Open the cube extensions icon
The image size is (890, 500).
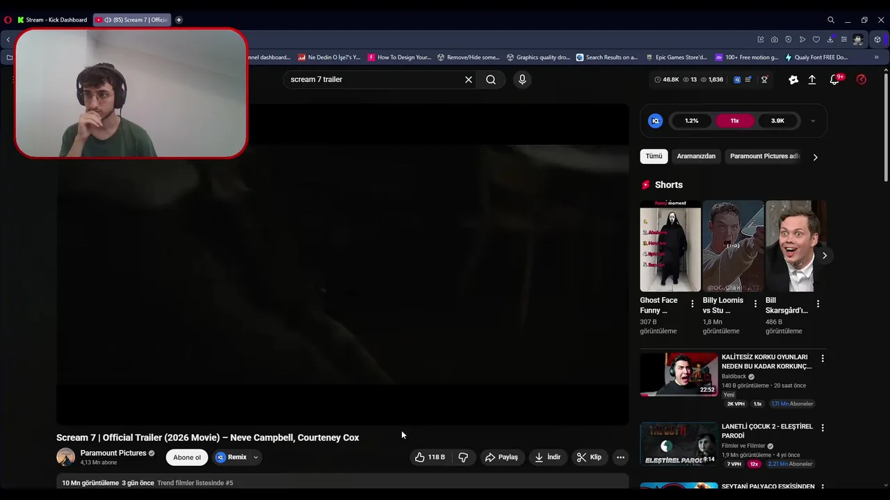(x=877, y=40)
